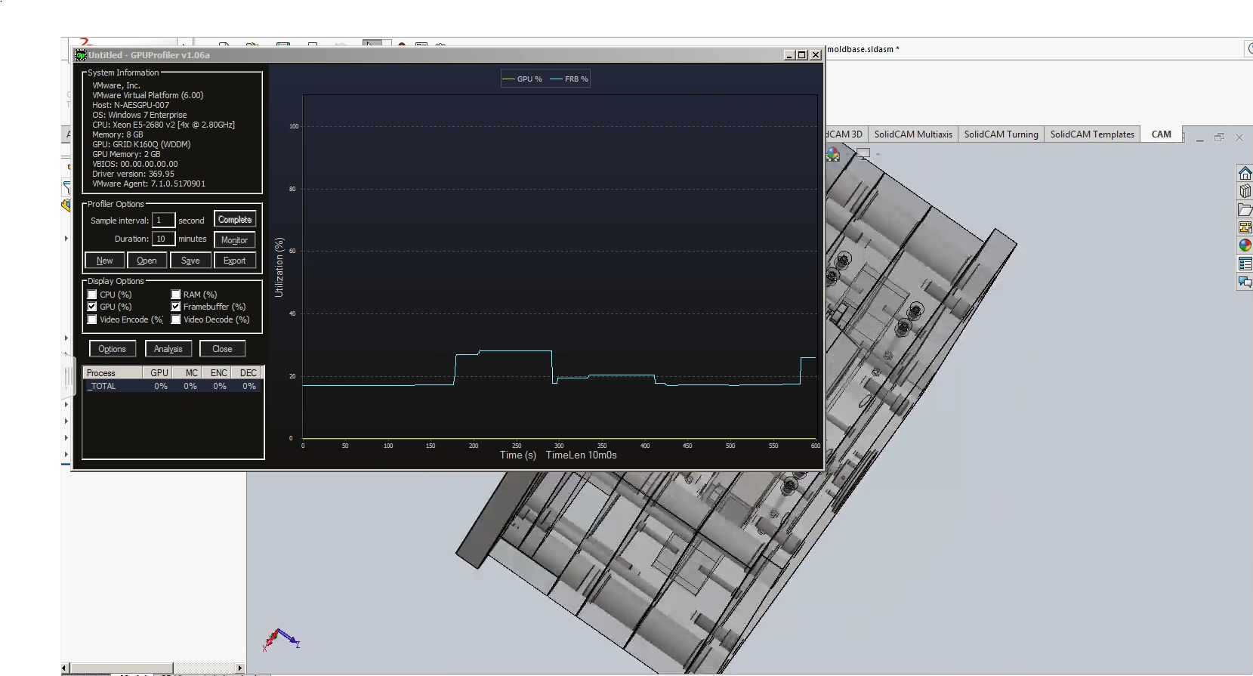Open SolidWorks Forum chat icon in task pane

point(1245,282)
